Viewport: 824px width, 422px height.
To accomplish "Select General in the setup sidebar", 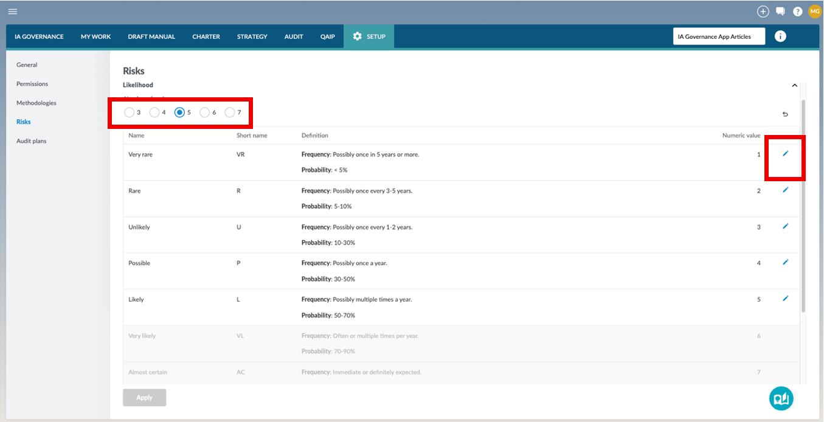I will coord(27,64).
